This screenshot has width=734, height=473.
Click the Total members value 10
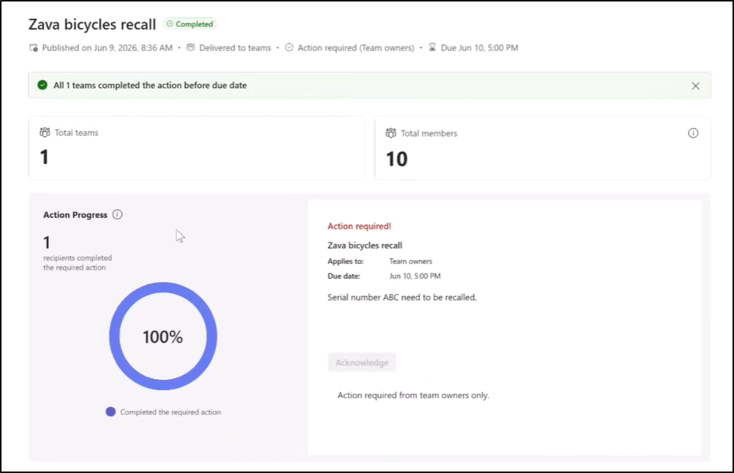pos(397,159)
